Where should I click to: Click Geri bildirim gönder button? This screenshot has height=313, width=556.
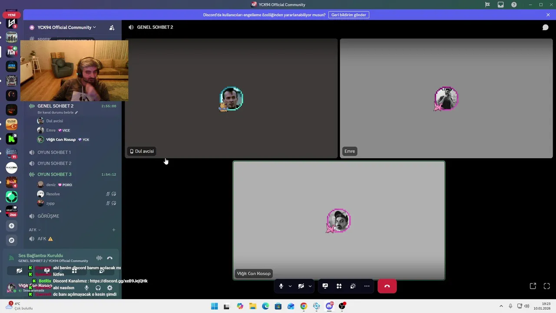point(349,15)
